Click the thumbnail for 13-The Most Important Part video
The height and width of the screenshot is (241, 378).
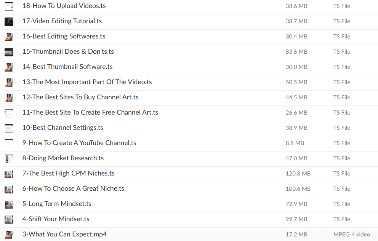pyautogui.click(x=9, y=82)
